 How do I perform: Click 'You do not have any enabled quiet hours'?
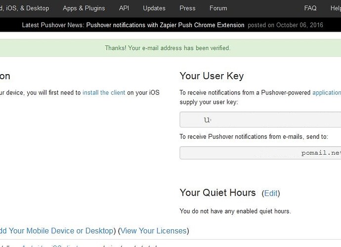point(235,211)
